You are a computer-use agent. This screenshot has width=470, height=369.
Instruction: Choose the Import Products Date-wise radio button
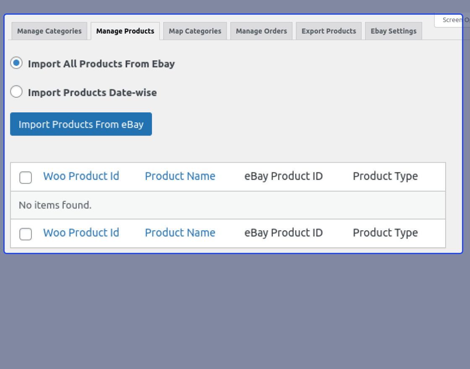pyautogui.click(x=16, y=92)
